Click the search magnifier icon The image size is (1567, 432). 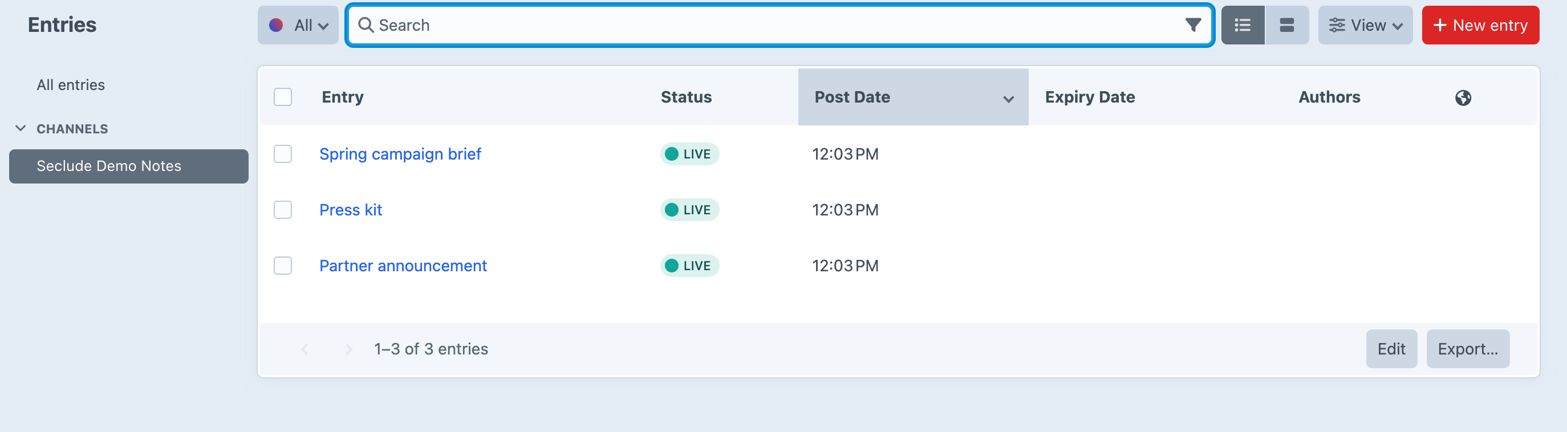pyautogui.click(x=366, y=25)
